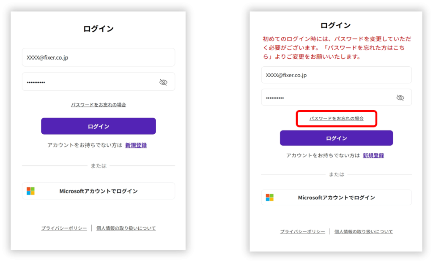
Task: Click パスワードをお忘れの場合 in the left form
Action: click(x=99, y=105)
